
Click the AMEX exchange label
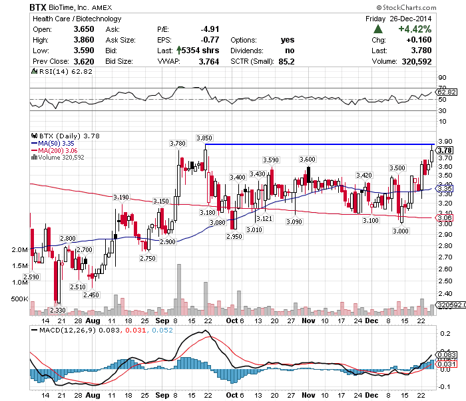[x=102, y=8]
